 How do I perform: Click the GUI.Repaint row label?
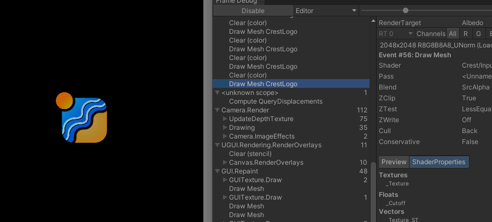click(x=240, y=171)
